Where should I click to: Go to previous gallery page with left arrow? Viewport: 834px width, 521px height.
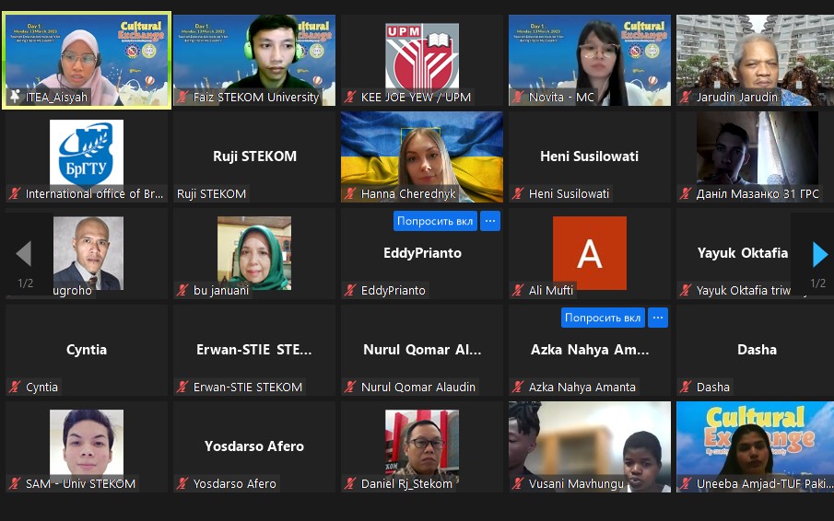click(24, 254)
